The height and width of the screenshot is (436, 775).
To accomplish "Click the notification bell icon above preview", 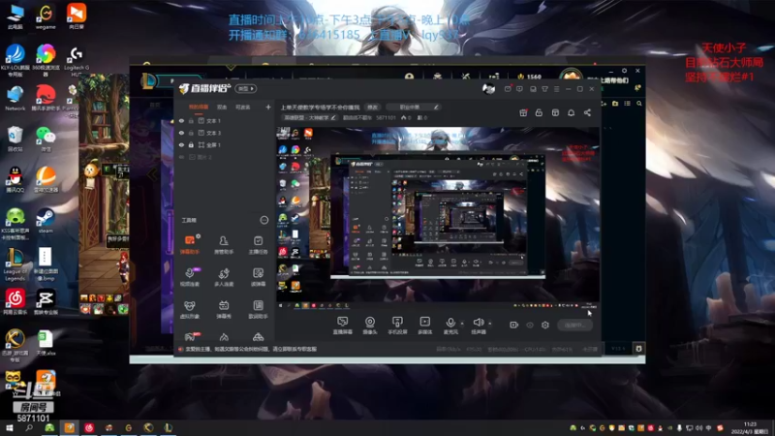I will pyautogui.click(x=571, y=112).
